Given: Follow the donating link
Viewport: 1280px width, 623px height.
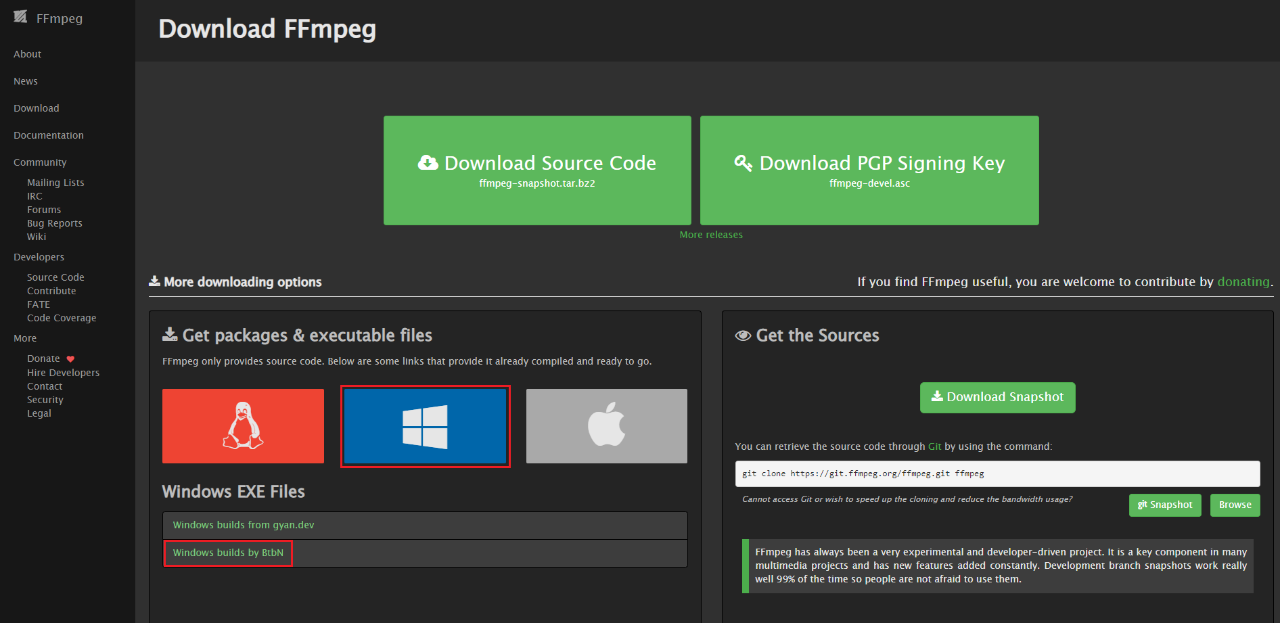Looking at the screenshot, I should (x=1243, y=282).
